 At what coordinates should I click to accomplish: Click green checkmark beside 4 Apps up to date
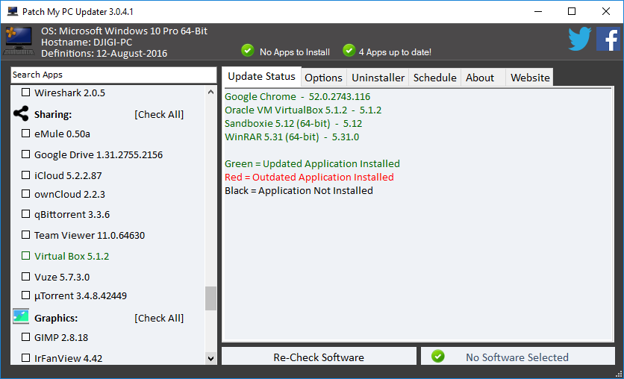tap(349, 51)
